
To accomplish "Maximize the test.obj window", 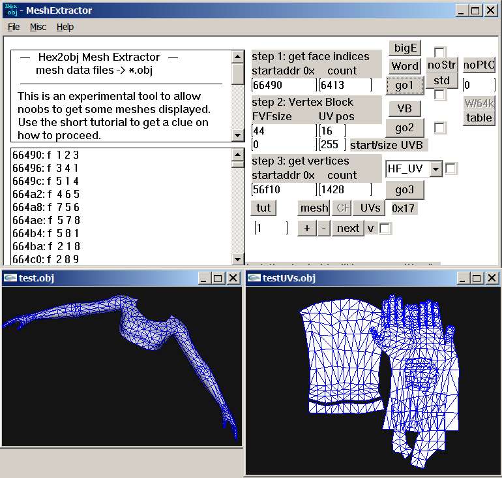I will click(218, 278).
